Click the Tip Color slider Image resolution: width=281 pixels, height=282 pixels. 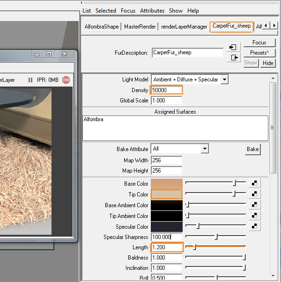tap(215, 194)
